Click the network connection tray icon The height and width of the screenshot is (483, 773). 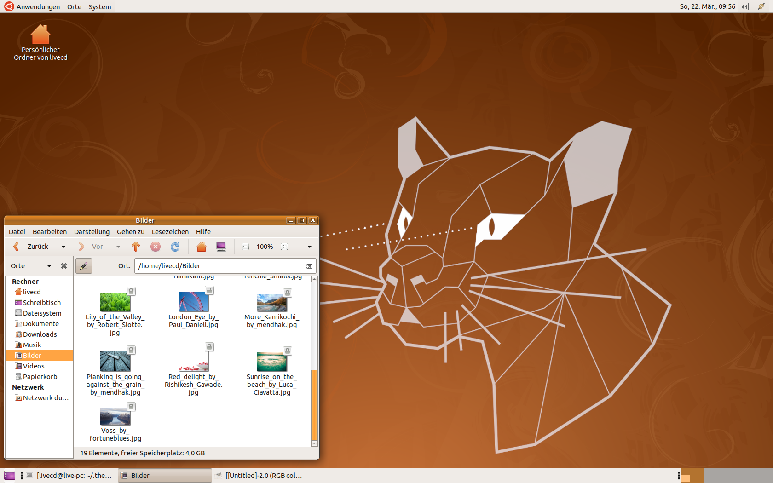coord(761,6)
